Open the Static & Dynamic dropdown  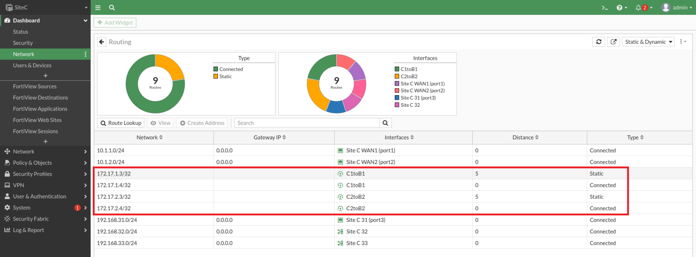click(x=648, y=42)
